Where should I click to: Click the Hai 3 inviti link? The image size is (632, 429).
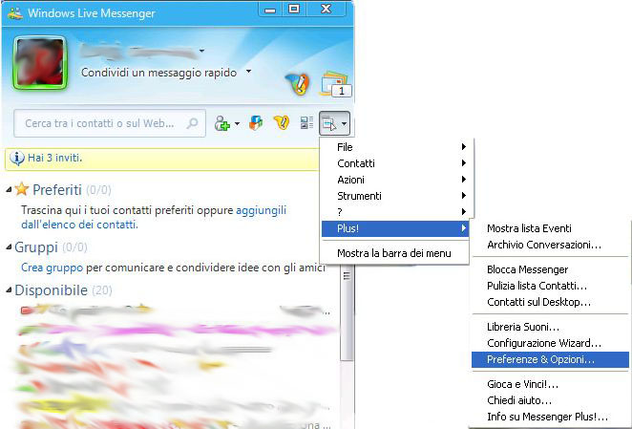pyautogui.click(x=54, y=158)
